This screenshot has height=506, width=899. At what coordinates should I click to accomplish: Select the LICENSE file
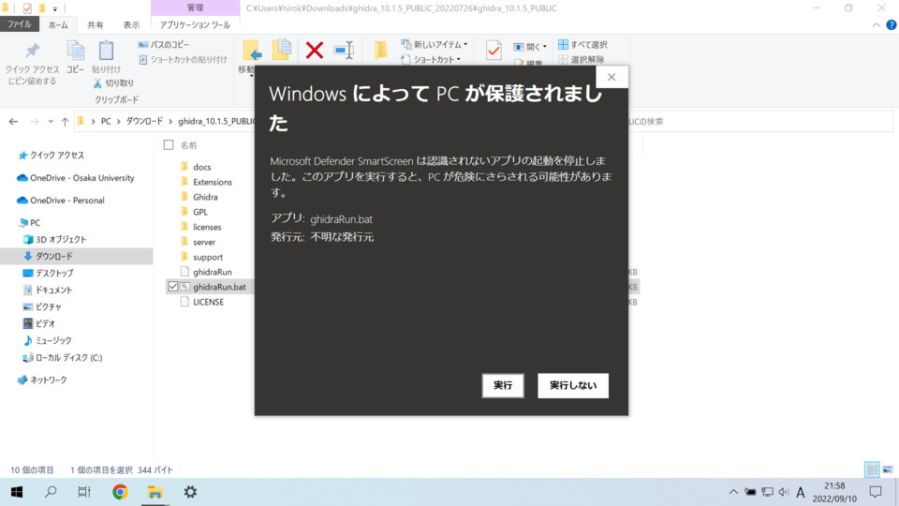(208, 302)
